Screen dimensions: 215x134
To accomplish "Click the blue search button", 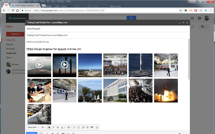I will (131, 18).
